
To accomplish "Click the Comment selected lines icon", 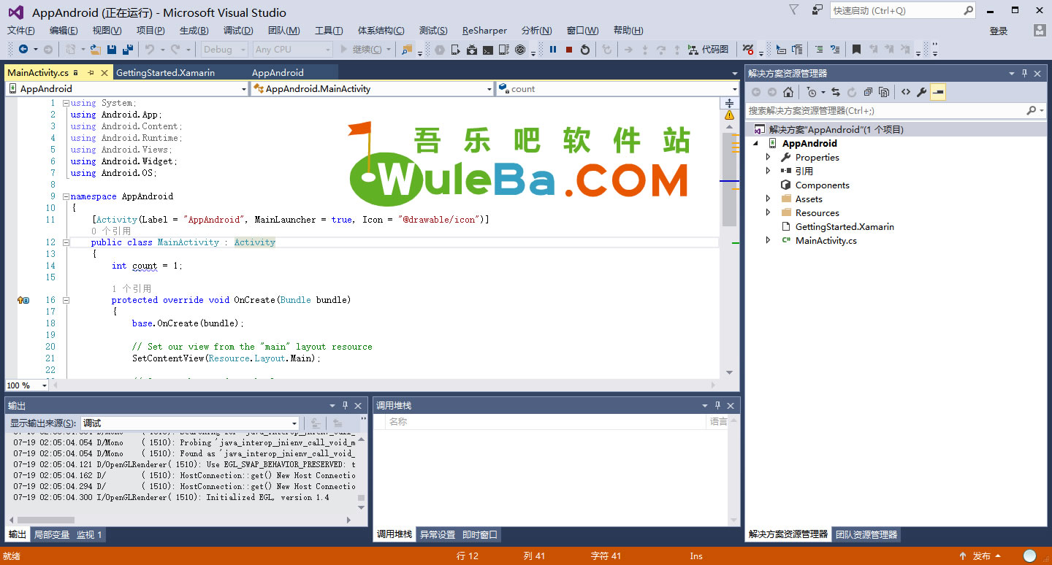I will click(818, 50).
